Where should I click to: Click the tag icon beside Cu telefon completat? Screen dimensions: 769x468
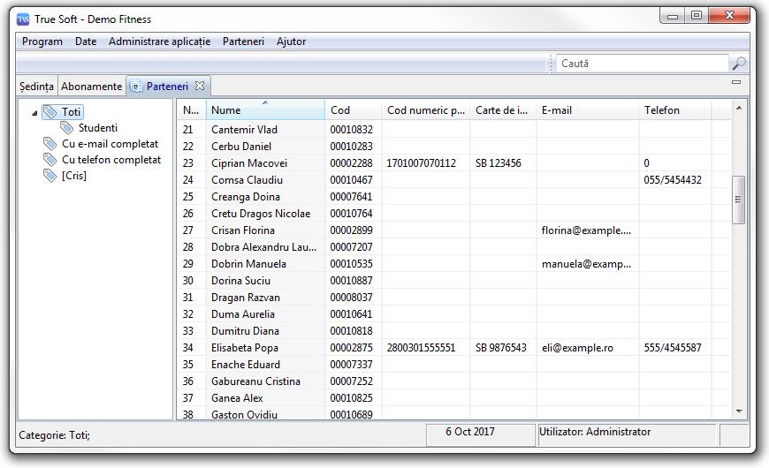point(50,160)
